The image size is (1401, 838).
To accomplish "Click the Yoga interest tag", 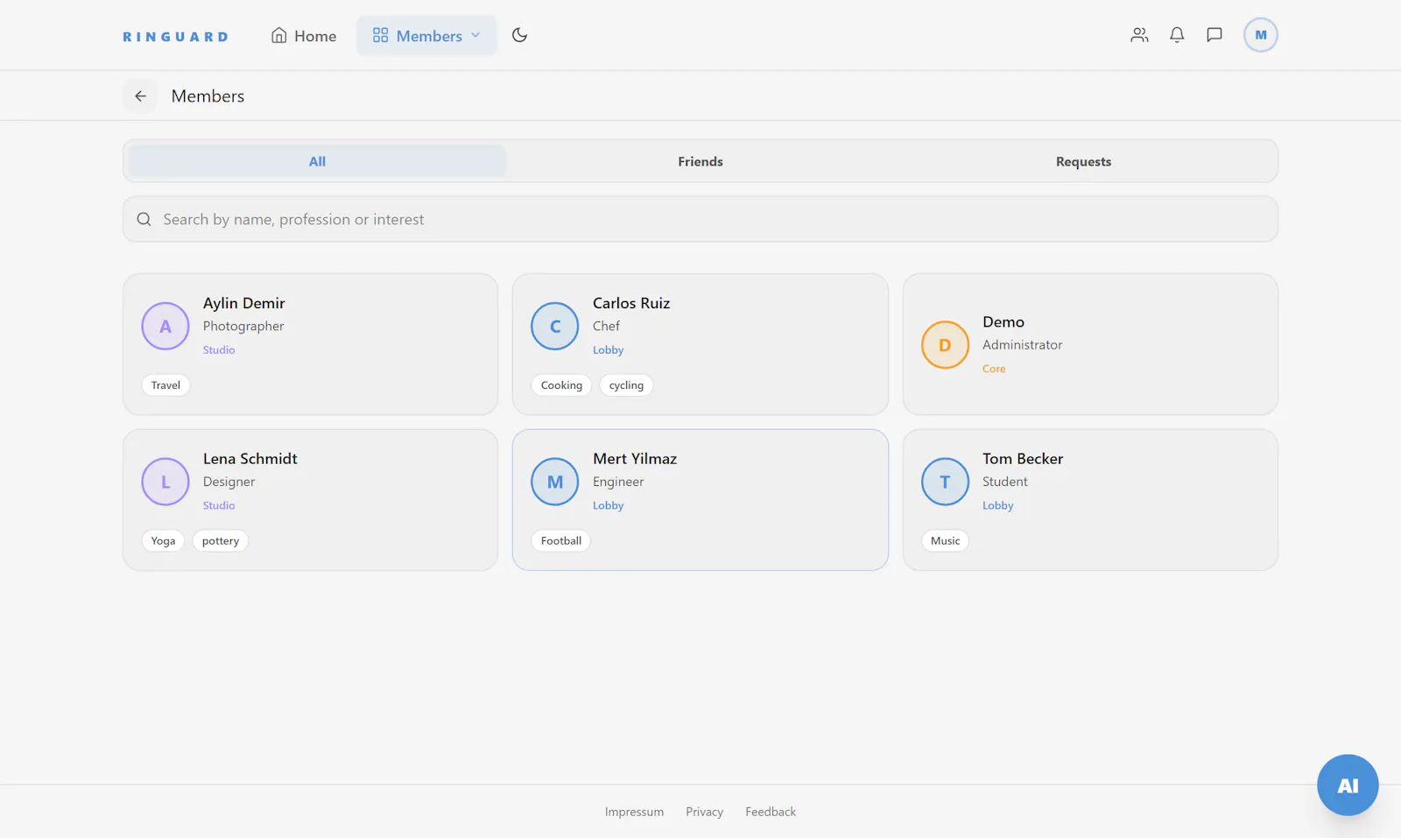I will [x=163, y=541].
